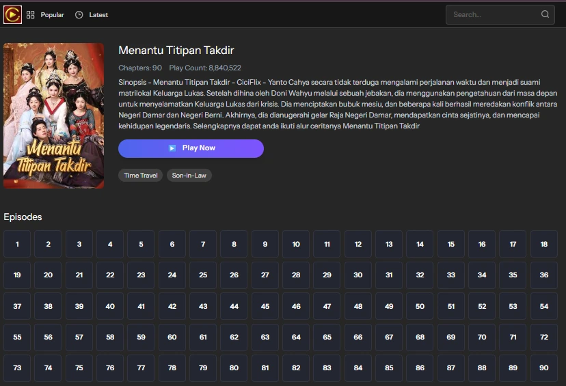566x386 pixels.
Task: Select the Son-in-Law tag
Action: [x=189, y=176]
